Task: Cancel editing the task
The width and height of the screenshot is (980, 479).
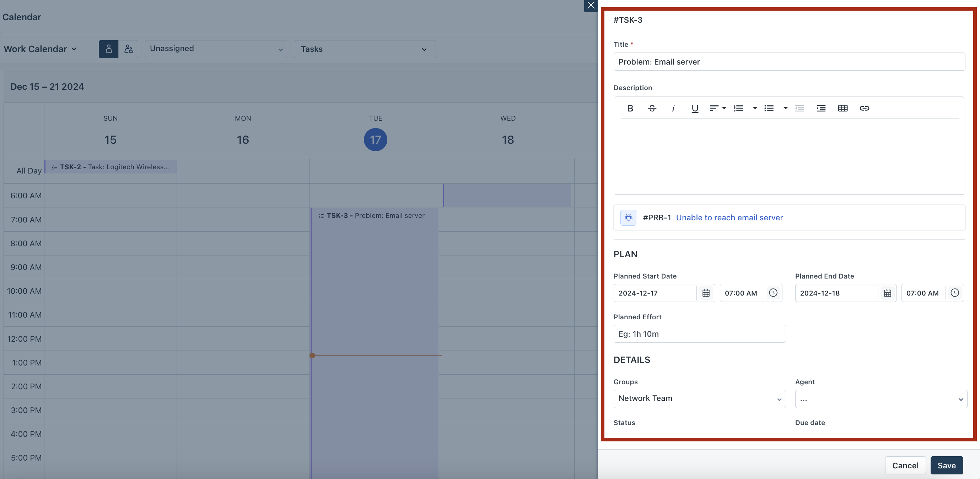Action: [x=905, y=465]
